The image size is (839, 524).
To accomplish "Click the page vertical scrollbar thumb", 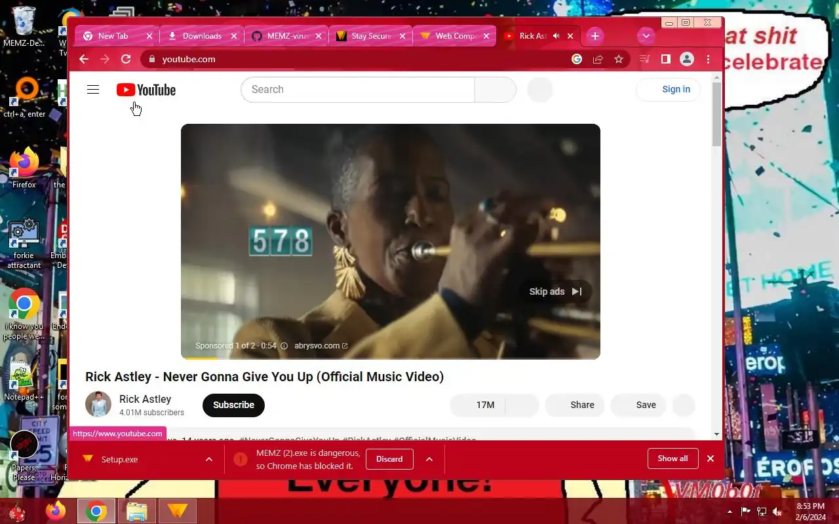I will [716, 114].
